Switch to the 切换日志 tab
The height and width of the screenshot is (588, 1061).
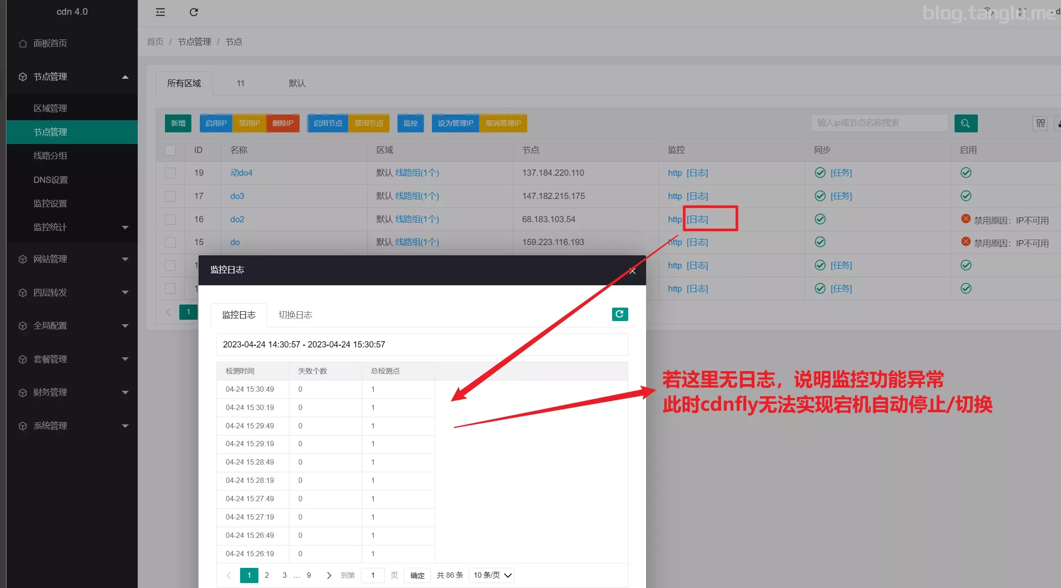click(x=295, y=315)
